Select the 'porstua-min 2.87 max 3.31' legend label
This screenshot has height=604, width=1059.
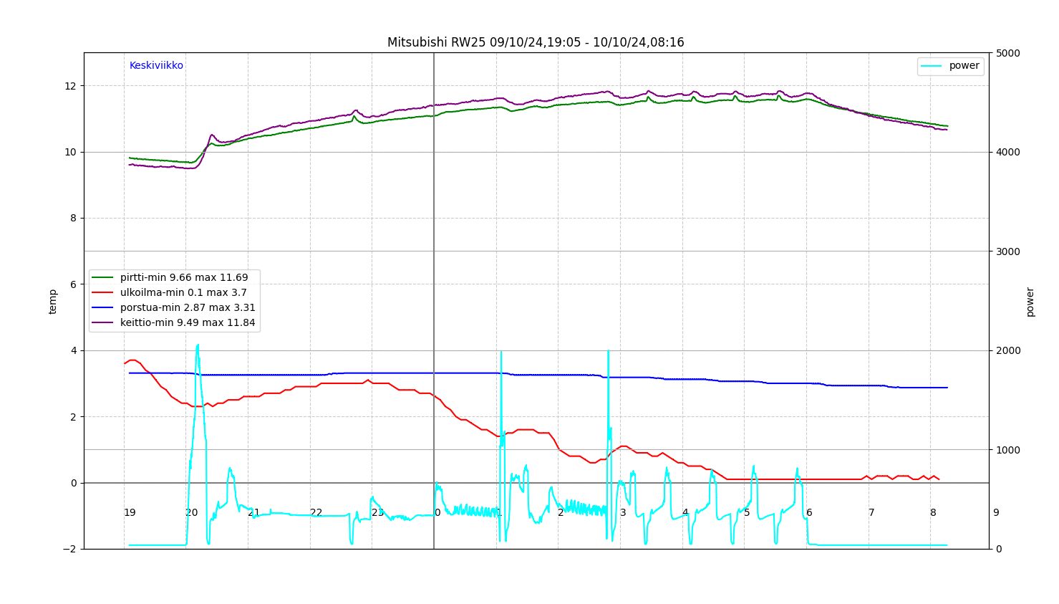click(188, 308)
